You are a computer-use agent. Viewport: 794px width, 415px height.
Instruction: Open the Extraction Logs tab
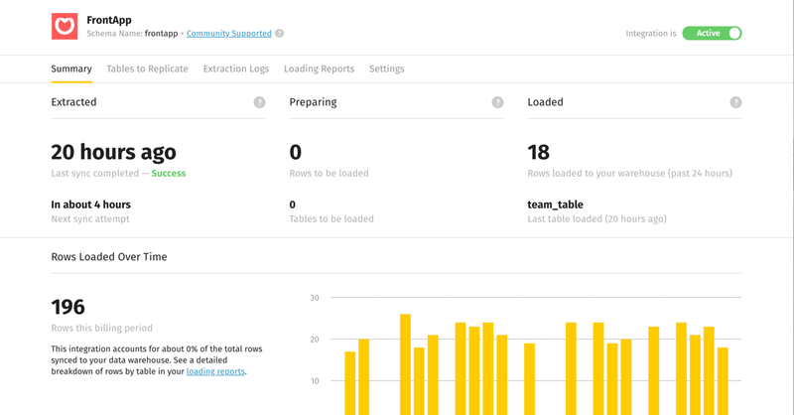(x=236, y=69)
